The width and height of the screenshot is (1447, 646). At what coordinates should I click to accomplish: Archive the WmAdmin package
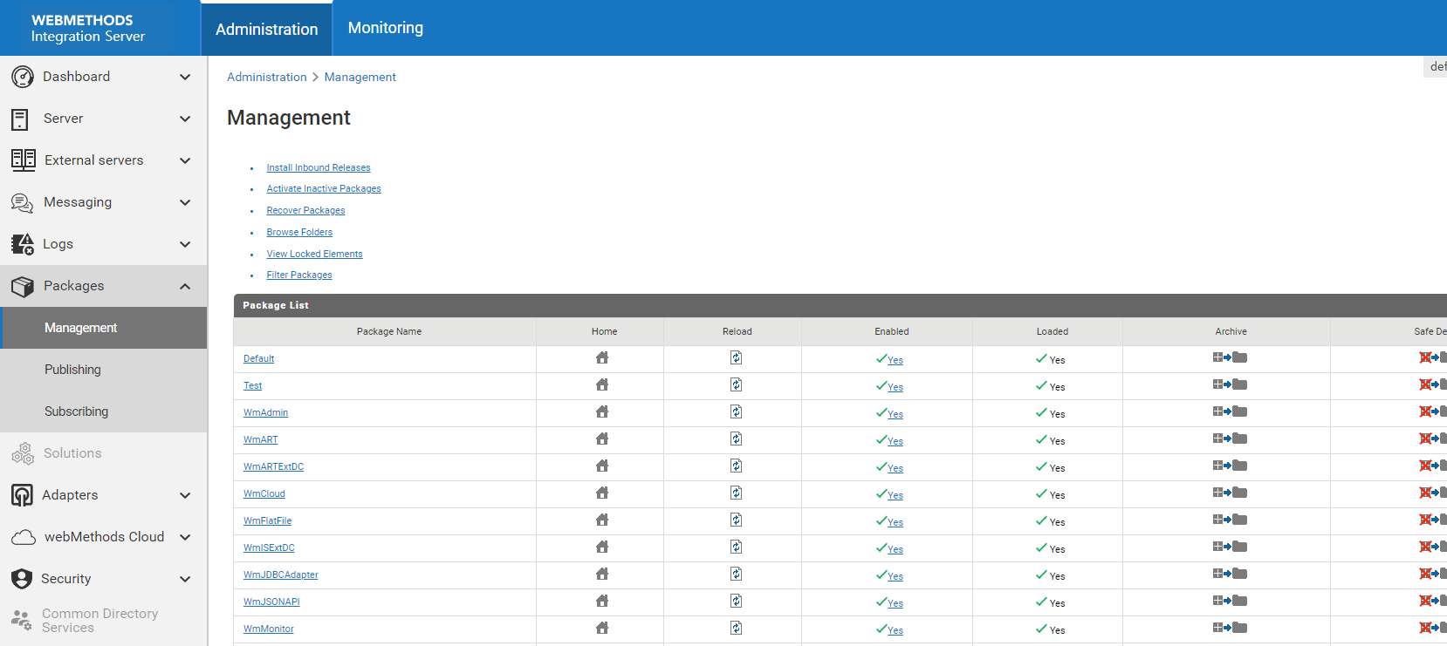1230,411
